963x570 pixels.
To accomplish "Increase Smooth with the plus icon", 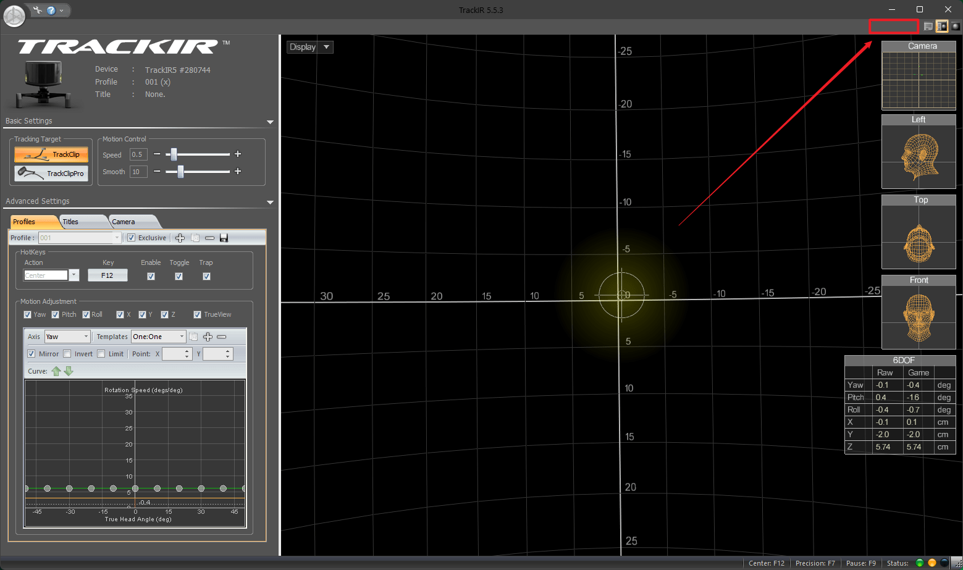I will [x=238, y=171].
